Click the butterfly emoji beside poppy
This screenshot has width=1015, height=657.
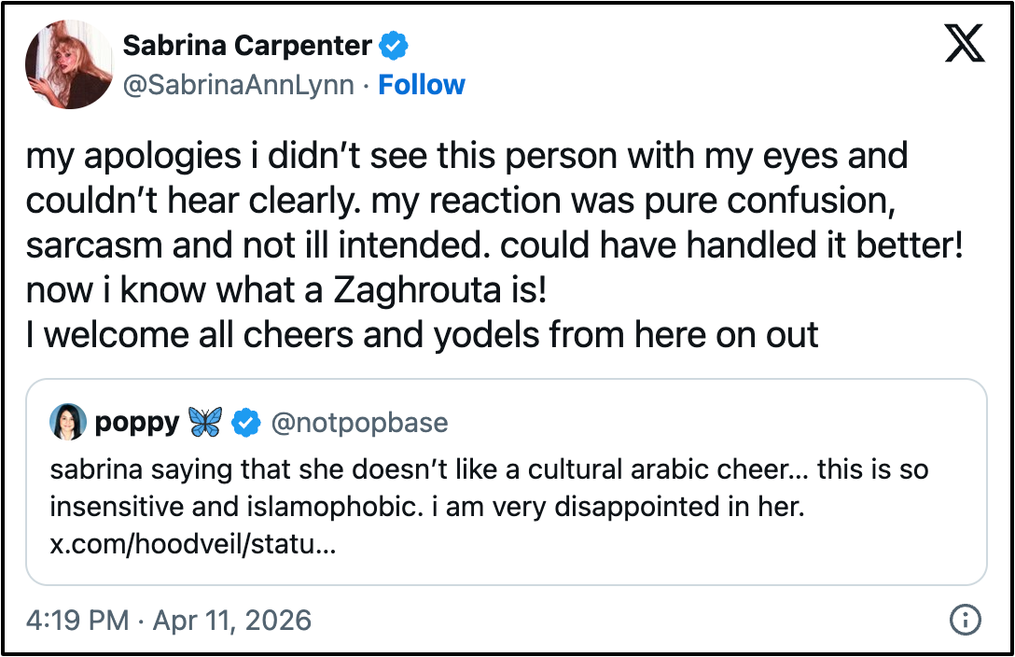tap(205, 422)
